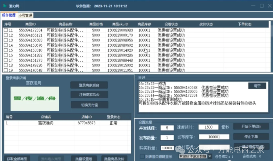The width and height of the screenshot is (273, 161).
Task: Click the 雪夜渔舟 store logo image
Action: 35,99
